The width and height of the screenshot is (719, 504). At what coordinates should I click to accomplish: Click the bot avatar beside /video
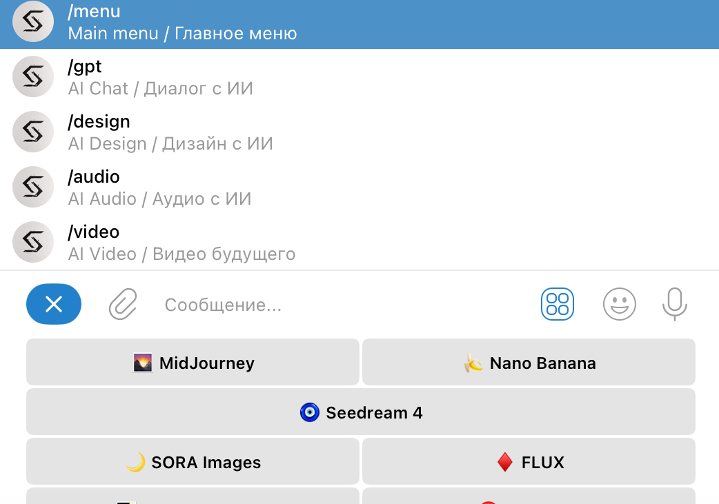tap(33, 242)
